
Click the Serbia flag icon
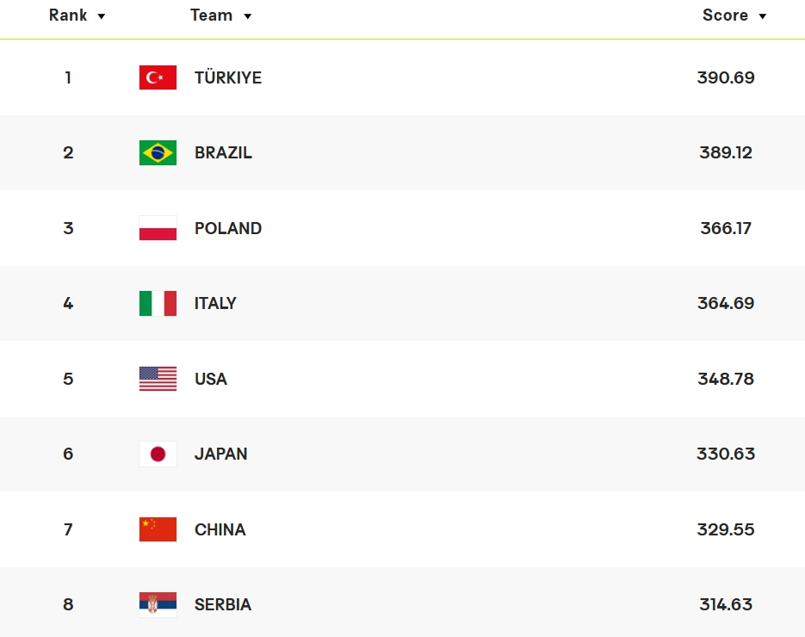point(158,604)
